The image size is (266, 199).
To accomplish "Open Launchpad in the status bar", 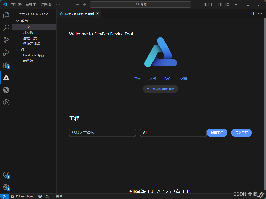I will [23, 196].
